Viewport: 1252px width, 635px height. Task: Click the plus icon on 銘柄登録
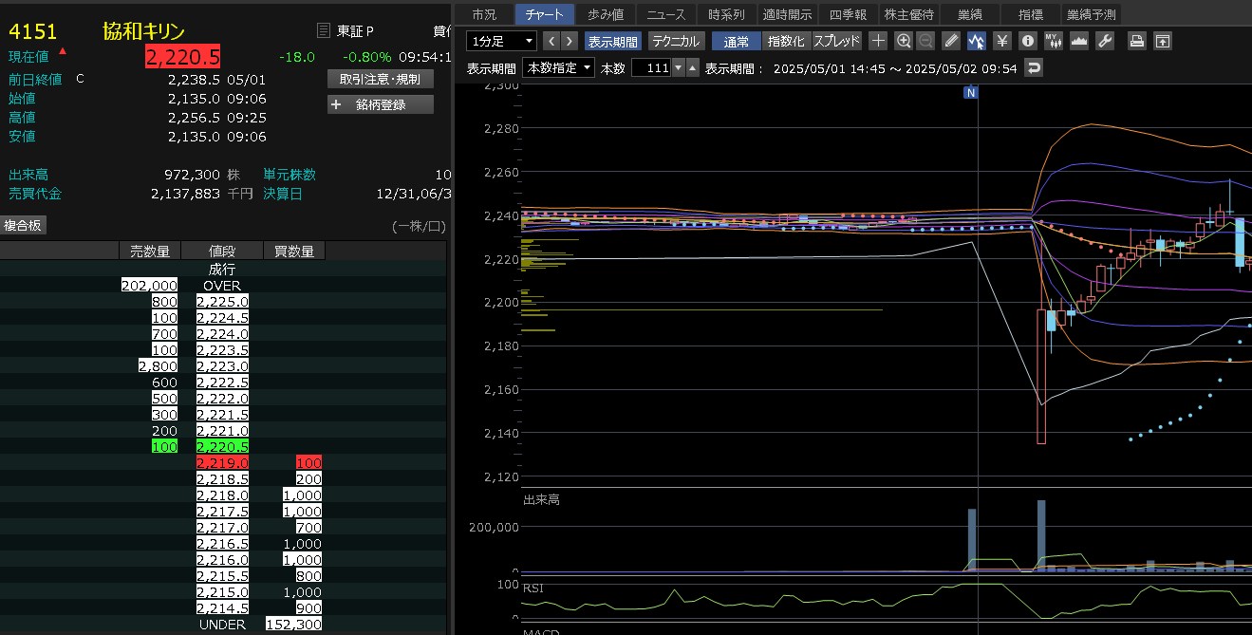pos(336,104)
